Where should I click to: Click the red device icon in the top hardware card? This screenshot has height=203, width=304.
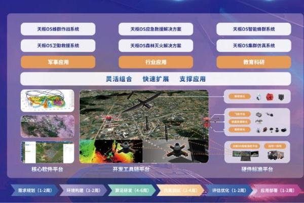click(x=269, y=96)
